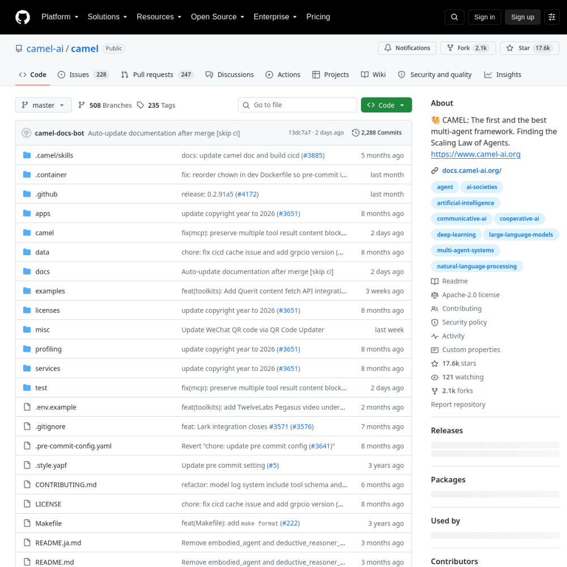567x567 pixels.
Task: Open the https://www.camel-ai.org link
Action: (476, 154)
